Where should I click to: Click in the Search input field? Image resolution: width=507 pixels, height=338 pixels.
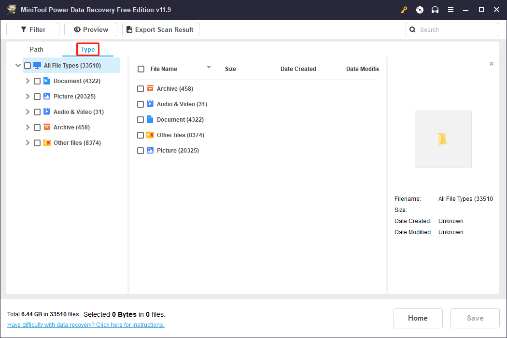[456, 29]
